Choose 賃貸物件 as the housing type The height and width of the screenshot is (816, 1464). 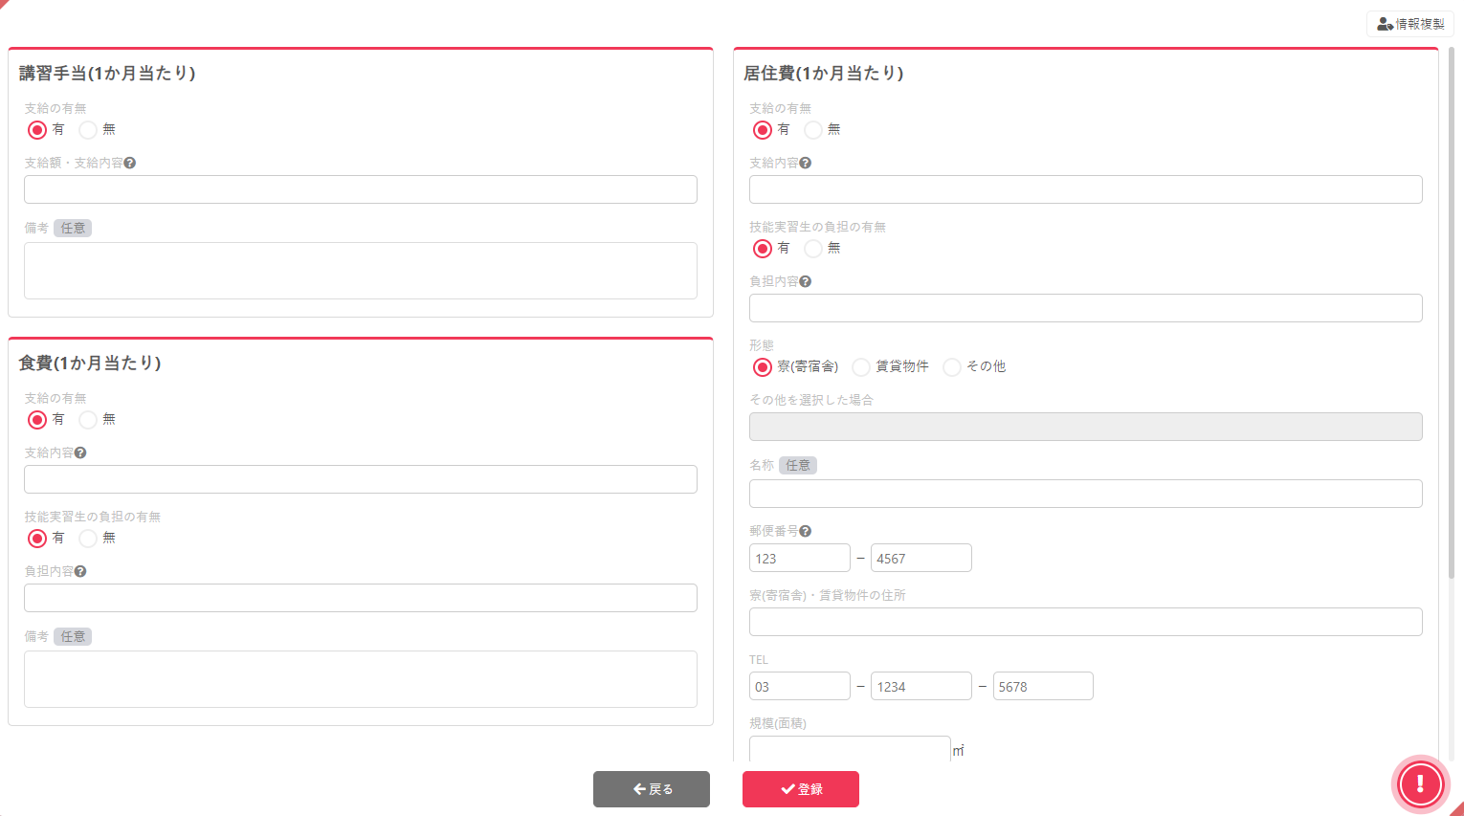pos(862,367)
